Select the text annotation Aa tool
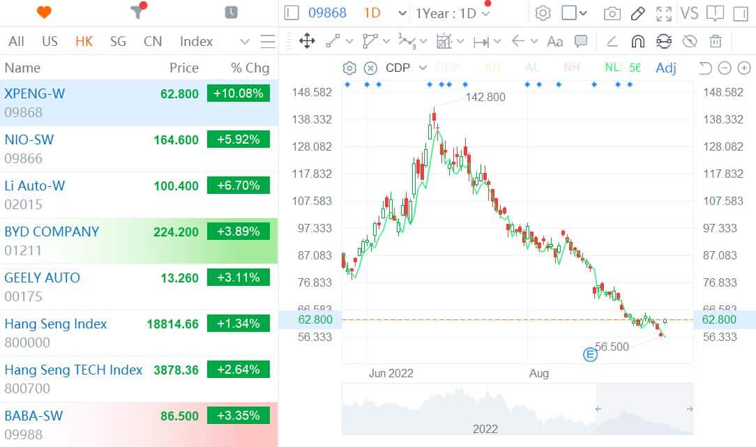This screenshot has width=756, height=447. click(x=554, y=42)
